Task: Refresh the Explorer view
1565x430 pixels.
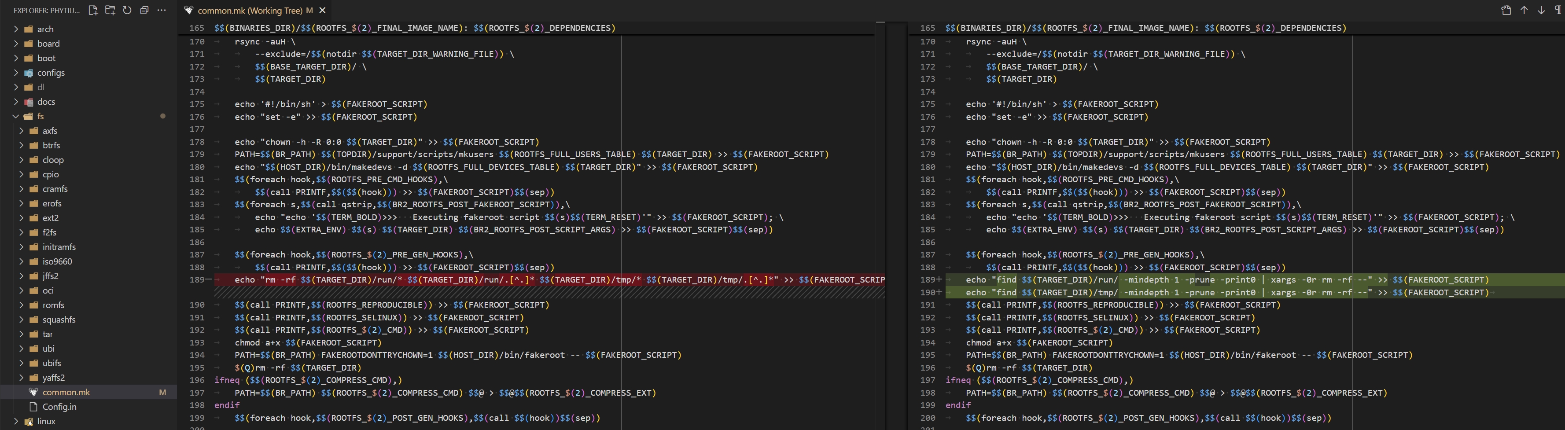Action: tap(127, 10)
